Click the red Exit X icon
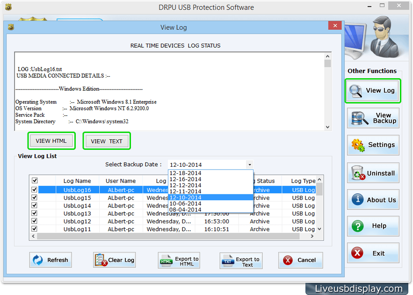The height and width of the screenshot is (295, 413). point(357,253)
